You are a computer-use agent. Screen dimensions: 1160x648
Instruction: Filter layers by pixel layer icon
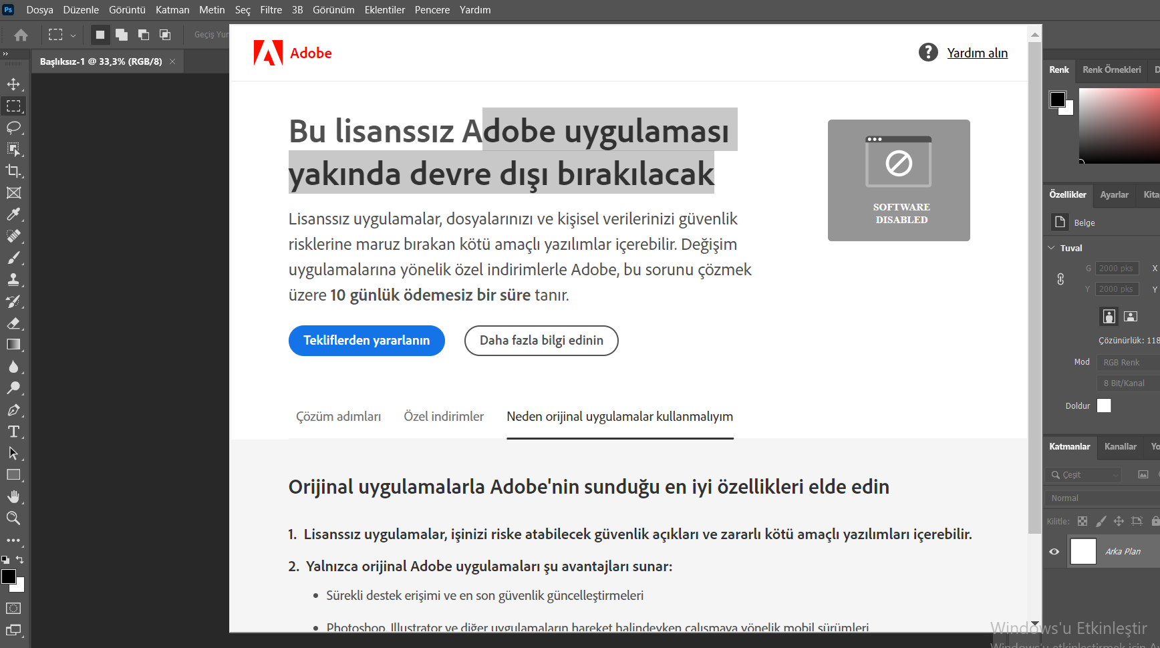pyautogui.click(x=1143, y=474)
